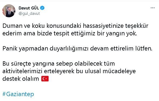Select the word 'teşekkür' in the first line
Image resolution: width=159 pixels, height=101 pixels.
(137, 26)
